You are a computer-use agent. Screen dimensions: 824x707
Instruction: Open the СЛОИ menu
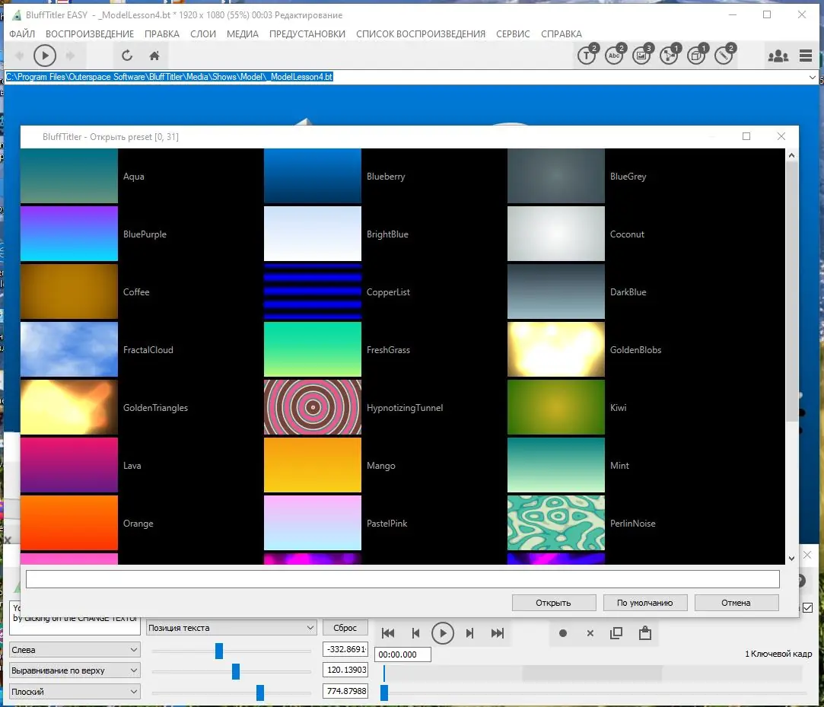[x=203, y=33]
